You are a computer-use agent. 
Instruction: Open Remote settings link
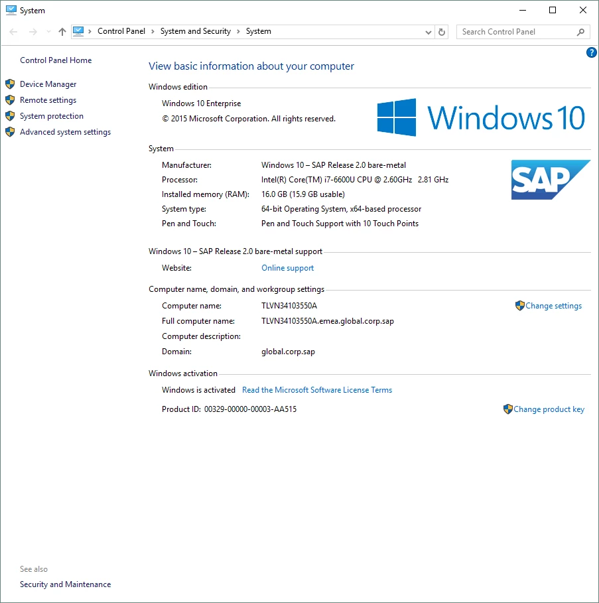coord(48,100)
